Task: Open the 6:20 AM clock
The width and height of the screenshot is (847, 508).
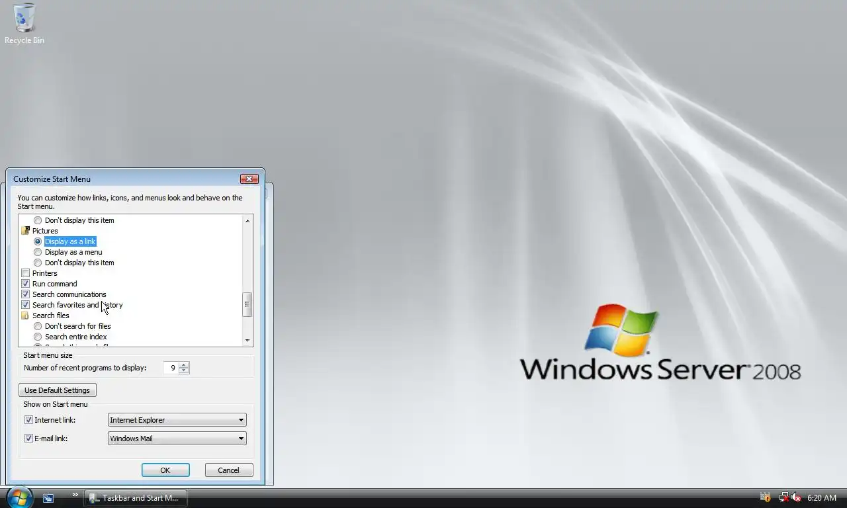Action: (822, 498)
